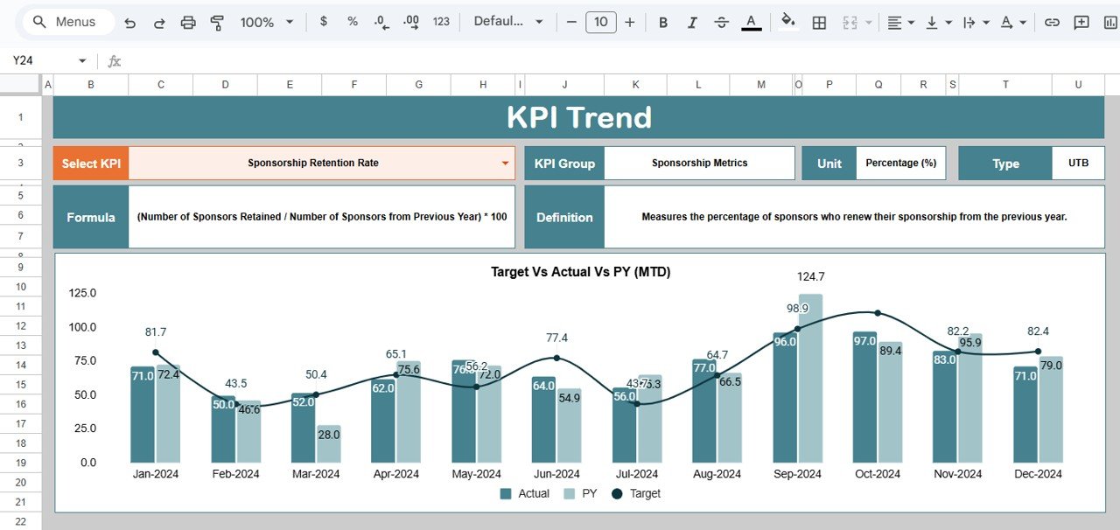
Task: Select column K header
Action: (x=635, y=84)
